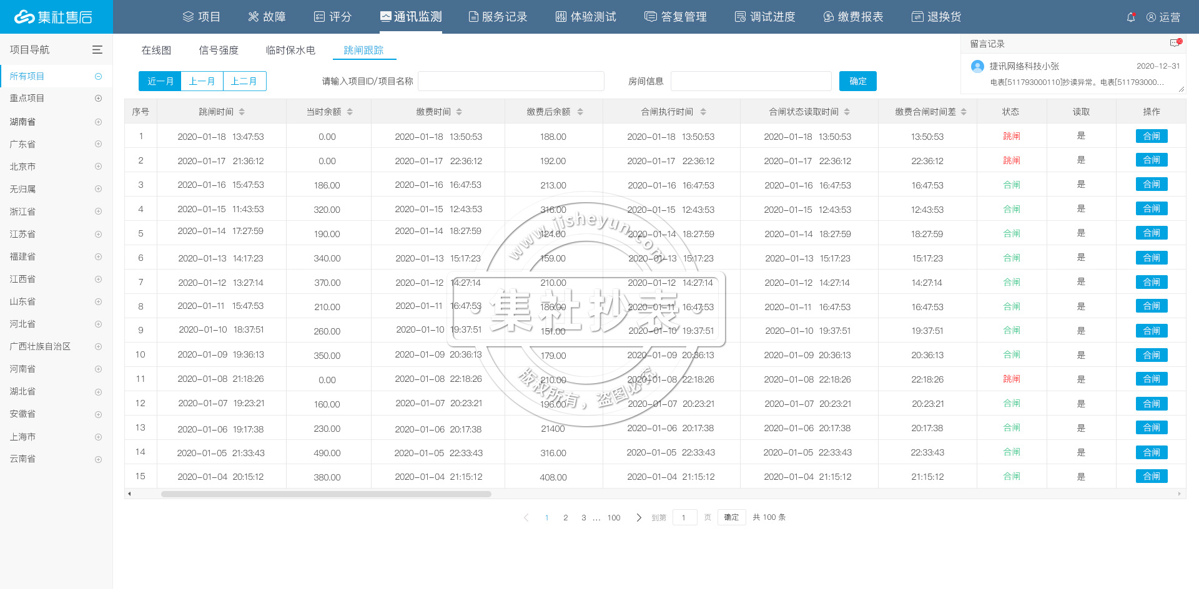Toggle sorting on the 跳闸时间 column
Screen dimensions: 1199x589
point(242,112)
